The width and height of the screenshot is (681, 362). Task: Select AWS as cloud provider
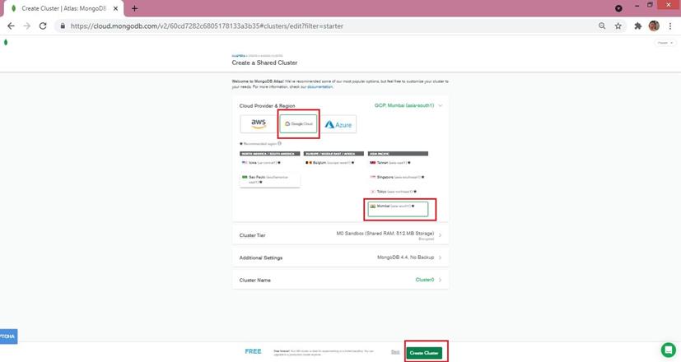259,124
